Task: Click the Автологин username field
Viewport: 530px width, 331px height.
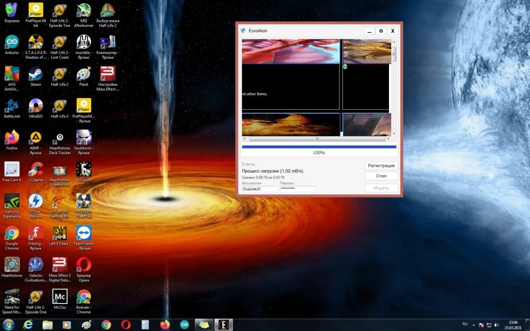Action: pos(260,189)
